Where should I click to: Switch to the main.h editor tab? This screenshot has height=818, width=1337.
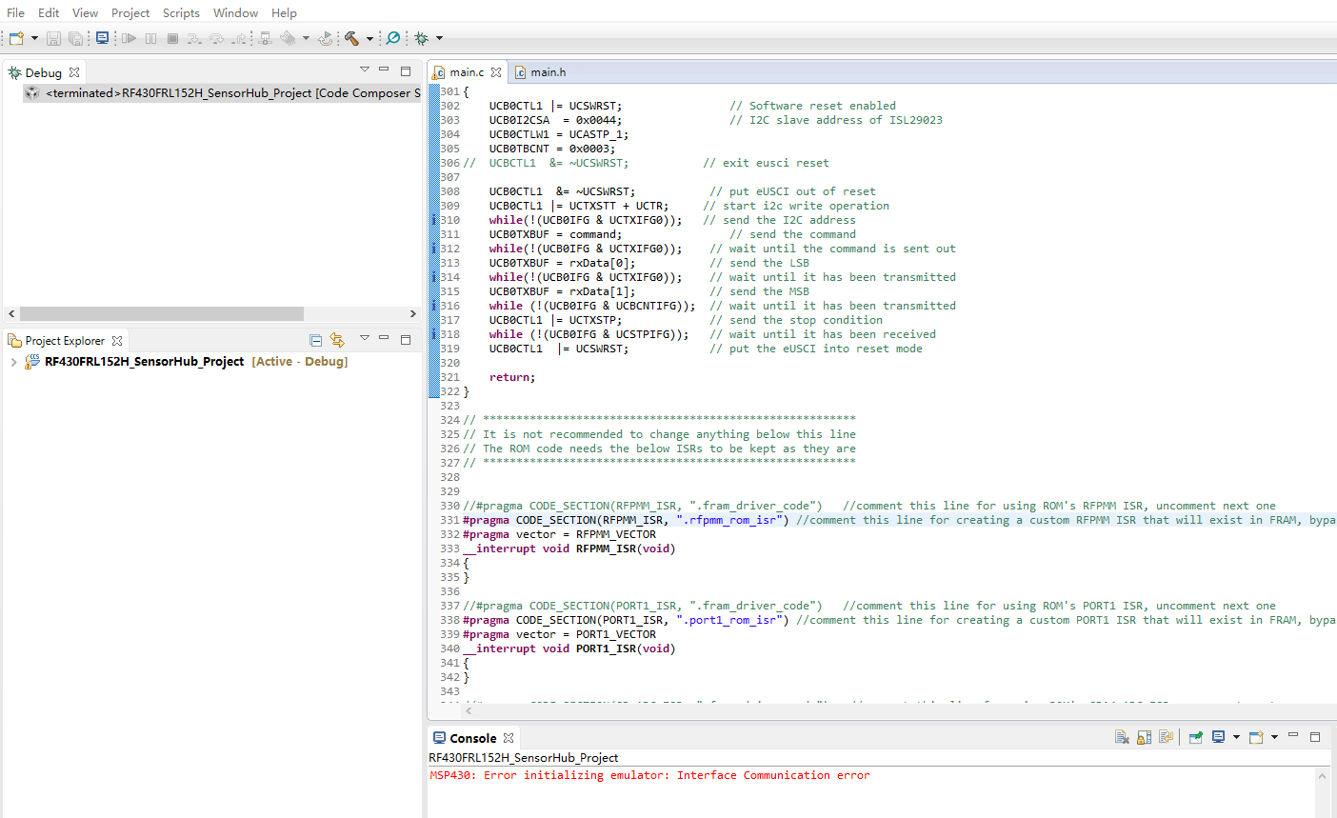tap(548, 72)
